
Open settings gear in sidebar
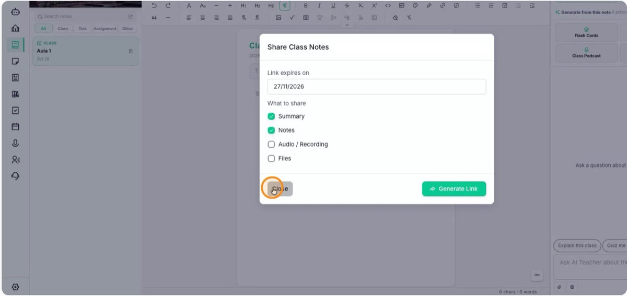pos(15,287)
